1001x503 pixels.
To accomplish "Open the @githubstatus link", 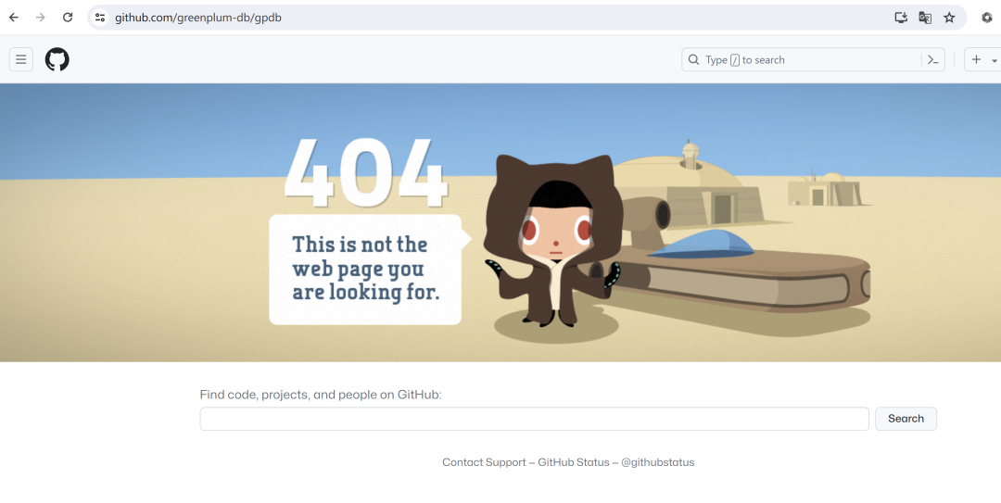I will (657, 462).
